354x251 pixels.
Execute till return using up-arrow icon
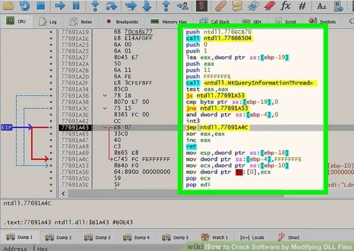pyautogui.click(x=166, y=6)
